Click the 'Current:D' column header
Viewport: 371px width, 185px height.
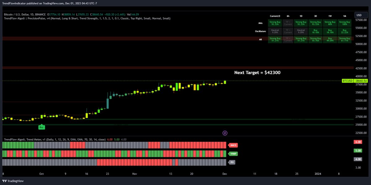[275, 15]
